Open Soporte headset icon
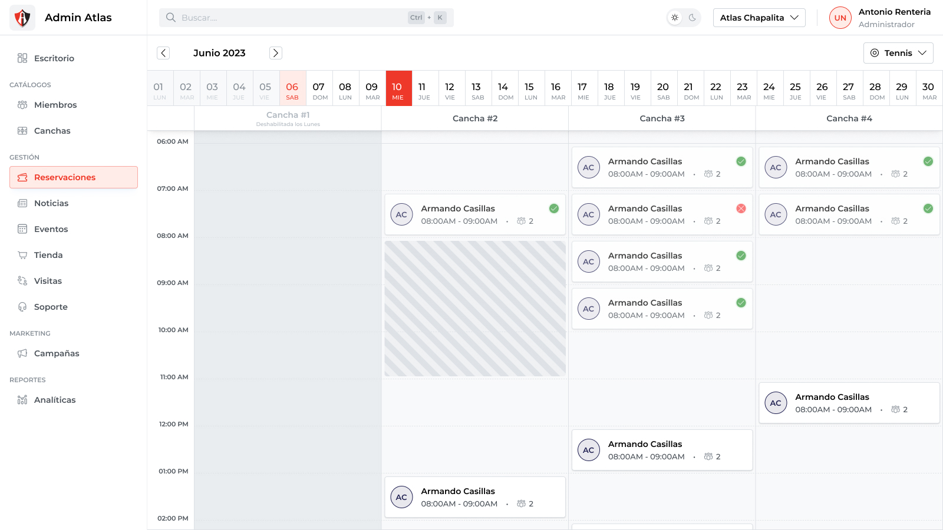The height and width of the screenshot is (530, 943). 22,307
